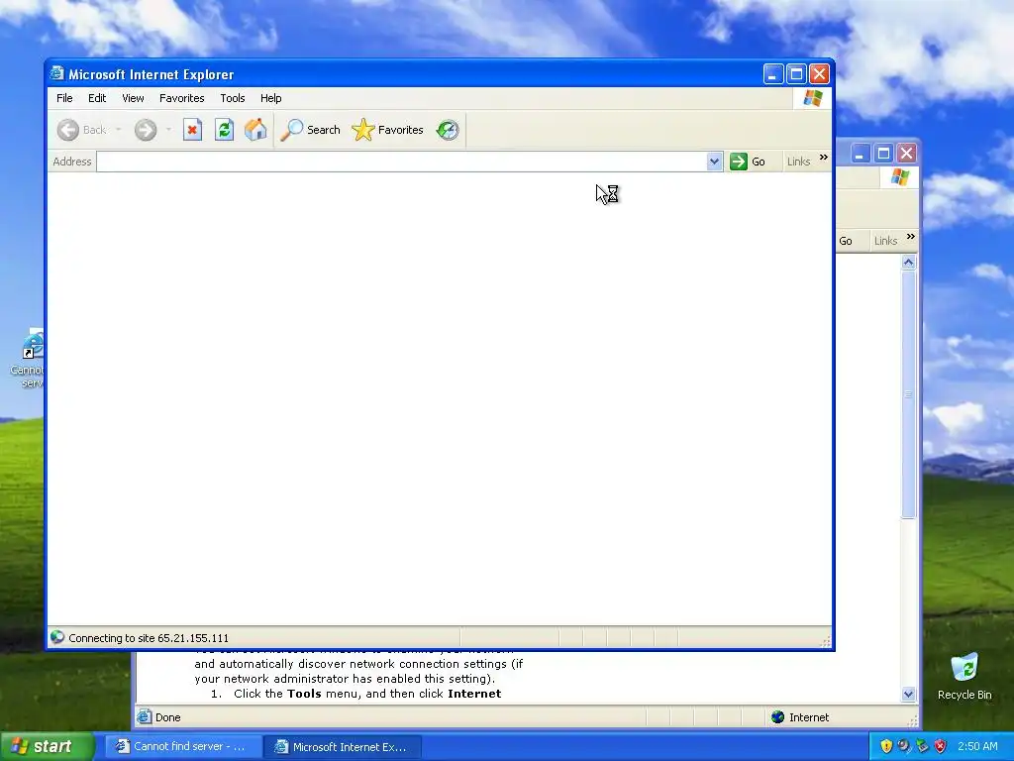Screen dimensions: 1014x761
Task: Click the green Go arrow button
Action: (x=738, y=162)
